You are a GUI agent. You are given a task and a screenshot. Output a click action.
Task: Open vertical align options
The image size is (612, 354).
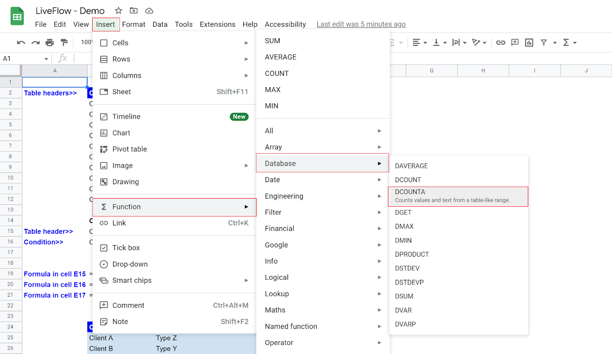(x=439, y=42)
